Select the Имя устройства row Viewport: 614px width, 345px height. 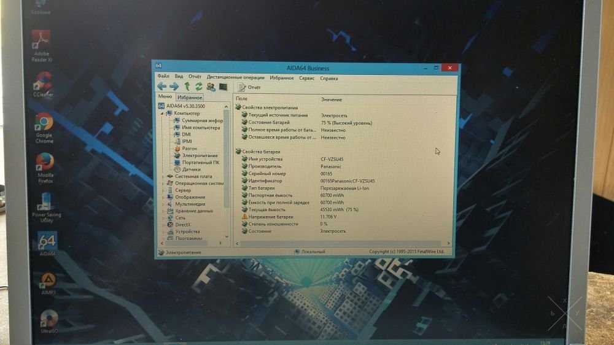[292, 159]
